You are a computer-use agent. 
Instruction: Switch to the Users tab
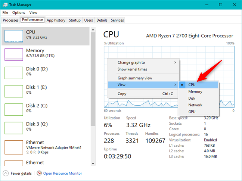(x=89, y=20)
